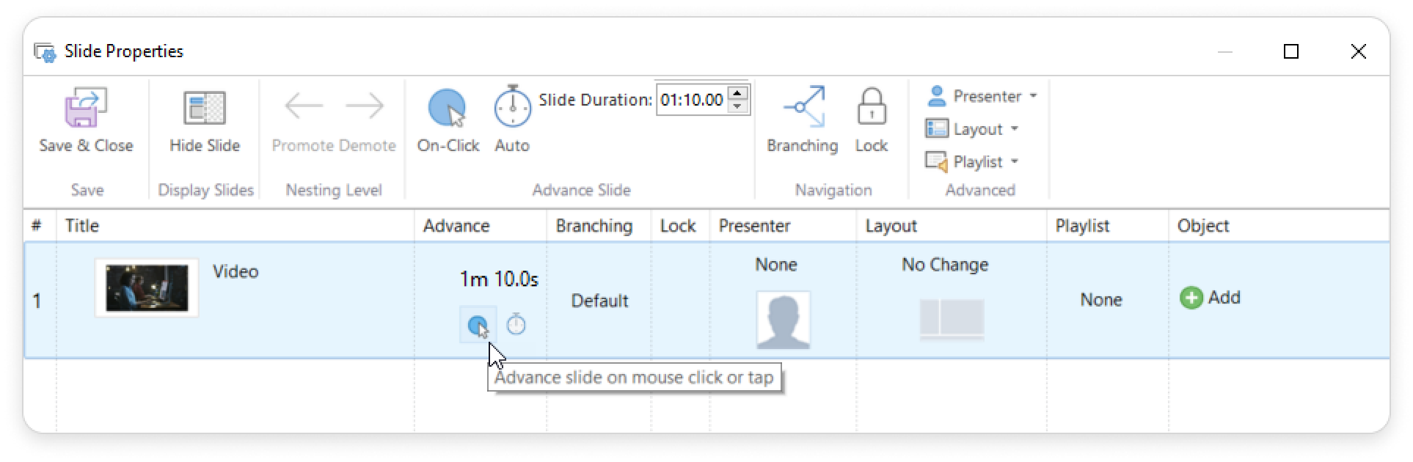Click the Advance column header
Image resolution: width=1413 pixels, height=462 pixels.
point(456,226)
